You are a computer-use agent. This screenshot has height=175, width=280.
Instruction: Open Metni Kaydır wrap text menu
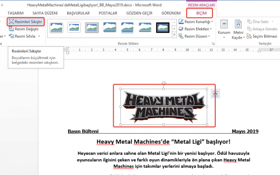click(x=238, y=29)
